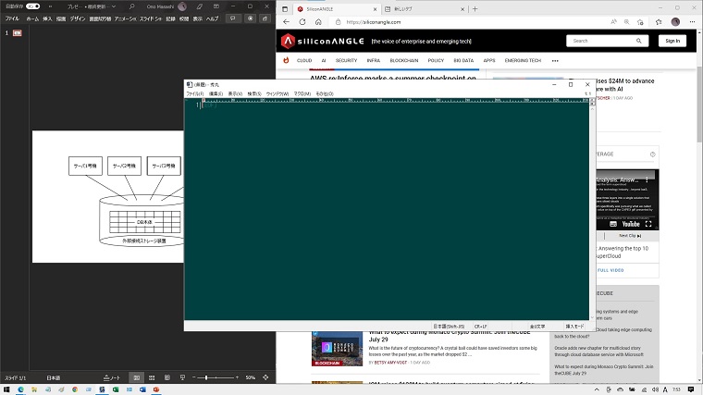
Task: Click the Sign In button on siliconANGLE
Action: pos(672,41)
